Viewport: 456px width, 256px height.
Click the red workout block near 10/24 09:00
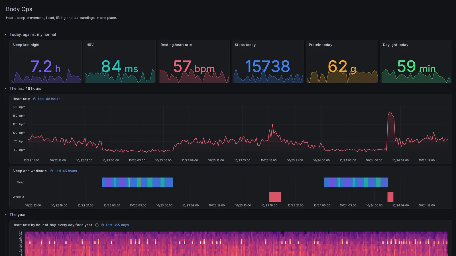(390, 197)
